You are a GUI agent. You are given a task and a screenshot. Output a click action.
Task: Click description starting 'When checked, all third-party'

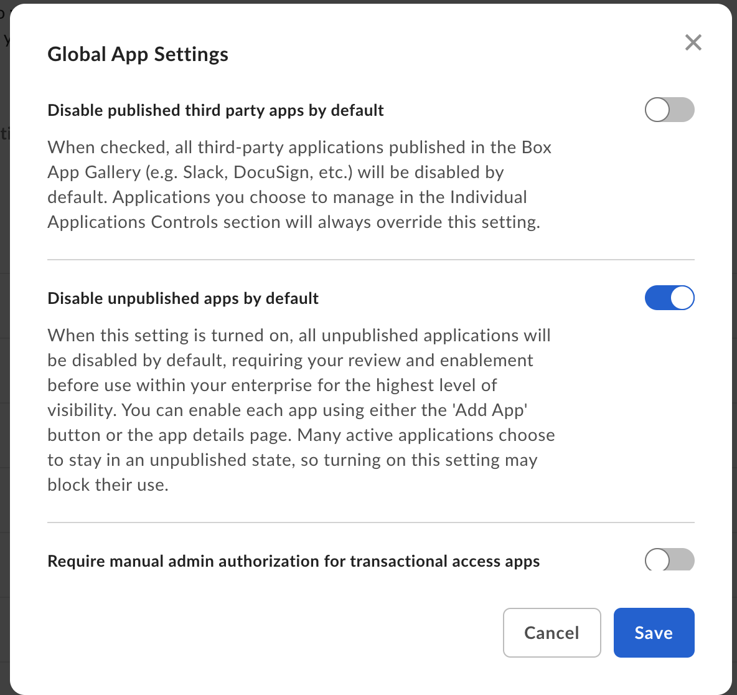[299, 185]
